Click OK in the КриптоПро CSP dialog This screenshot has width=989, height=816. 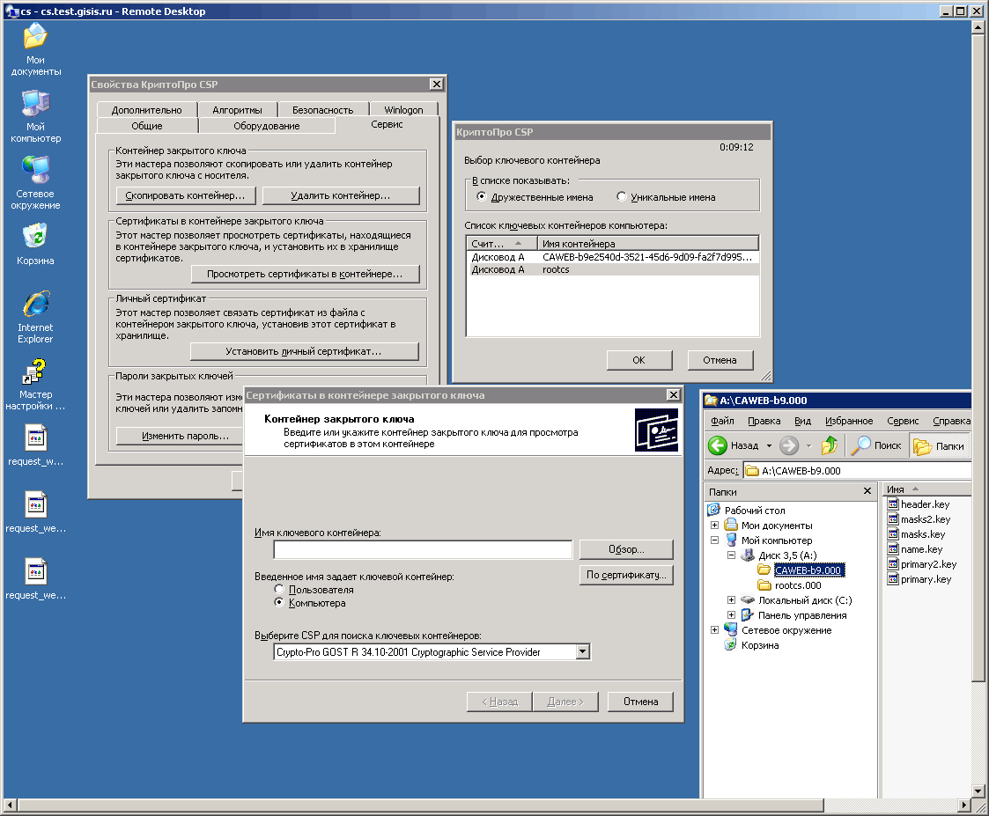(639, 360)
